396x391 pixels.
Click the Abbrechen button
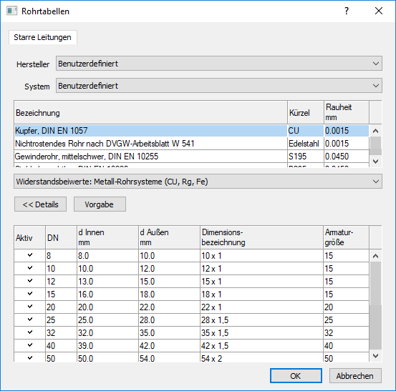(355, 375)
